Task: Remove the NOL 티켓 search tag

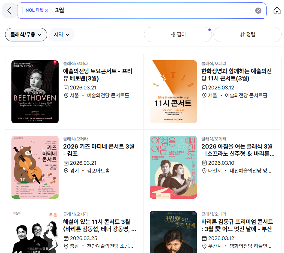Action: click(x=46, y=11)
